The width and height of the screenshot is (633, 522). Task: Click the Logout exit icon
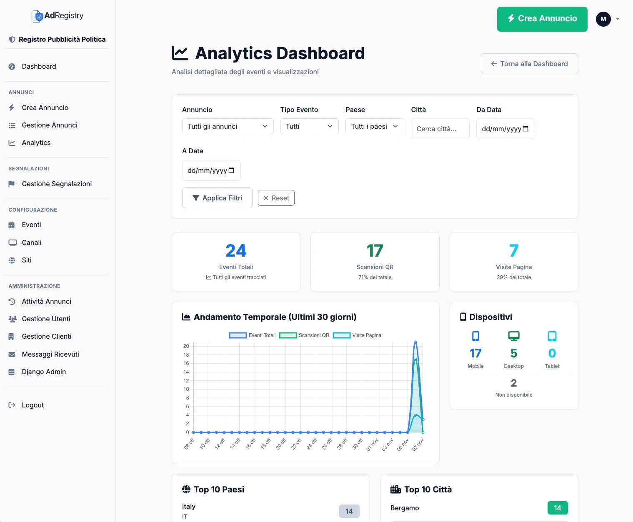[x=11, y=405]
